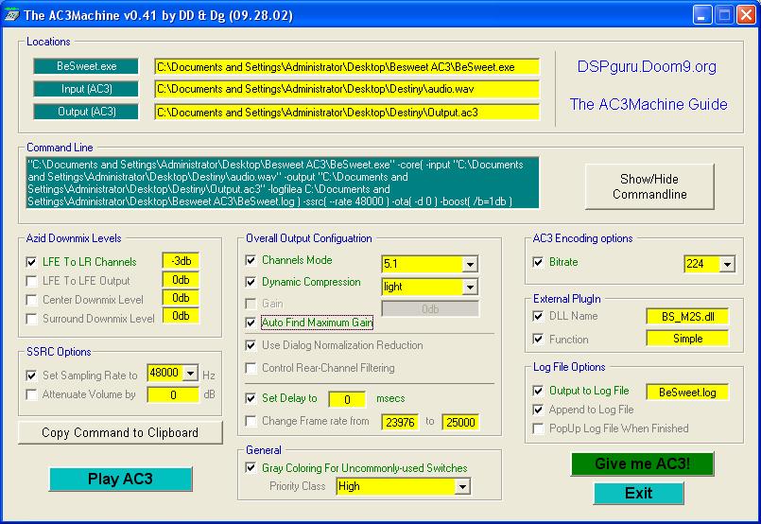761x524 pixels.
Task: Toggle LFE To LR Channels checkbox
Action: pos(31,262)
